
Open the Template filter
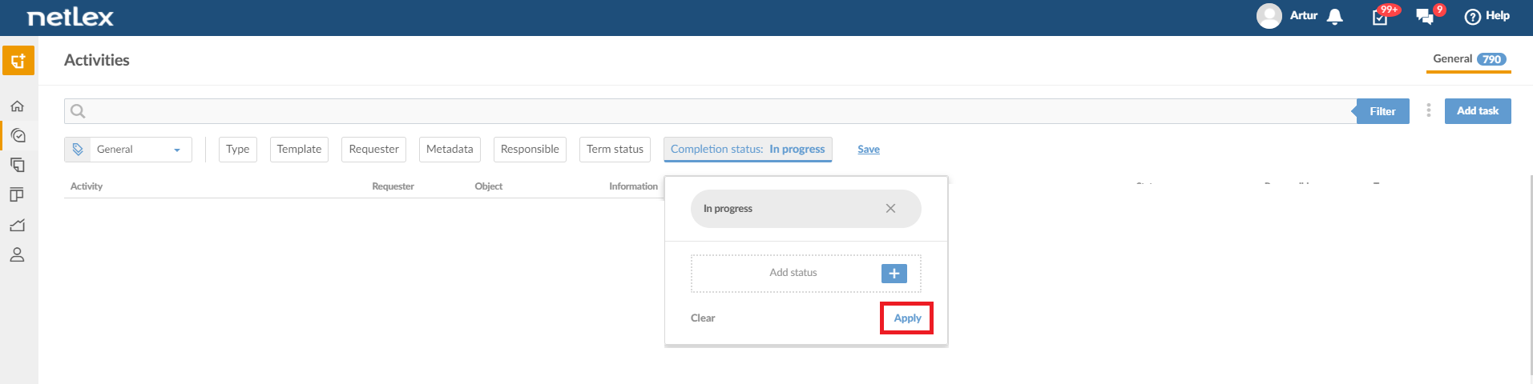coord(299,150)
